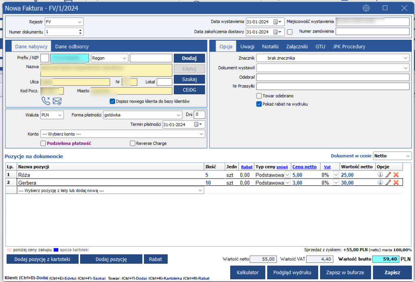Delete the Gerbera row with the red X
This screenshot has height=282, width=415.
(396, 183)
